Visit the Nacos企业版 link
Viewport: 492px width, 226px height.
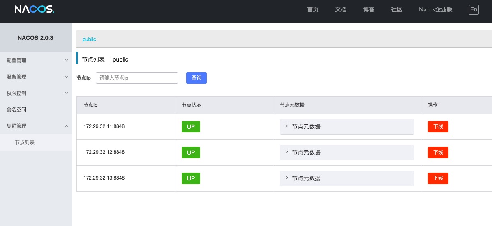(x=435, y=10)
